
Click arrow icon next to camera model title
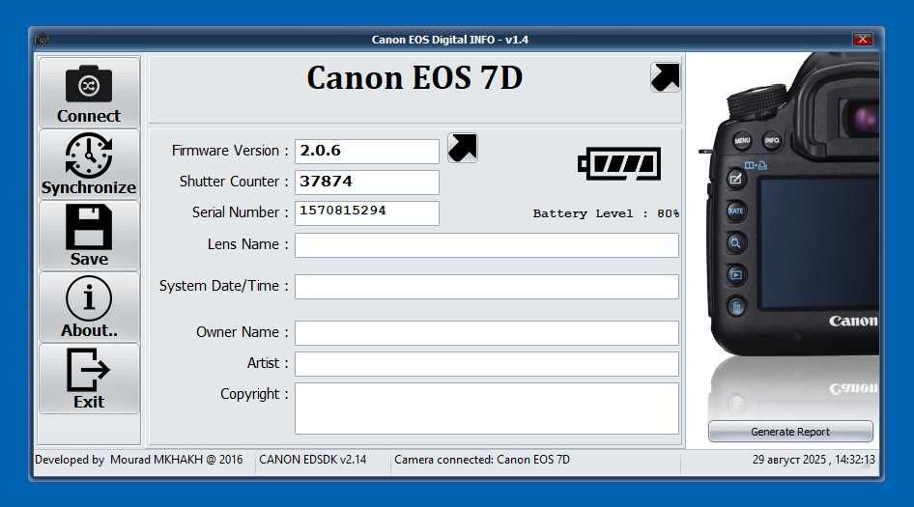pyautogui.click(x=665, y=77)
